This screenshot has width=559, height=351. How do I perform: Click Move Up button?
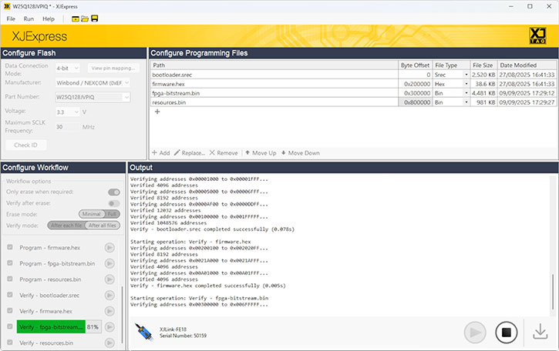coord(261,153)
